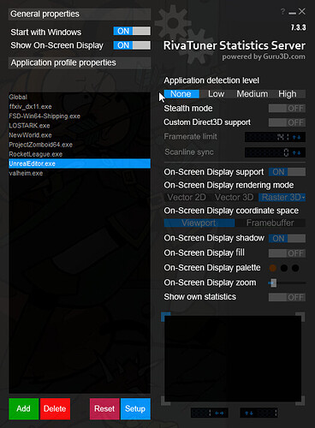The image size is (315, 428).
Task: Select RocketLeague.exe profile
Action: tap(80, 154)
